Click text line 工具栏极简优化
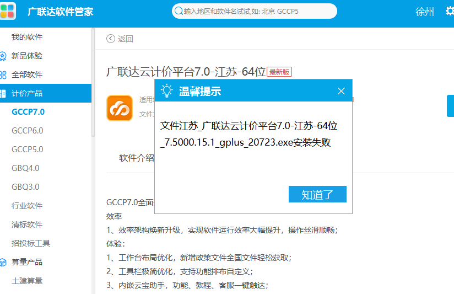 180,271
